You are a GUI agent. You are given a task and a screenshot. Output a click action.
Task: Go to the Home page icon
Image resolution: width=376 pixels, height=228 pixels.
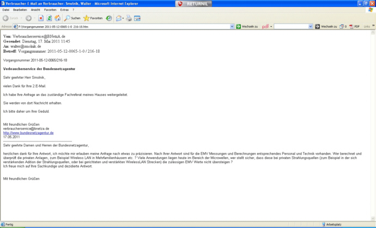pos(57,18)
